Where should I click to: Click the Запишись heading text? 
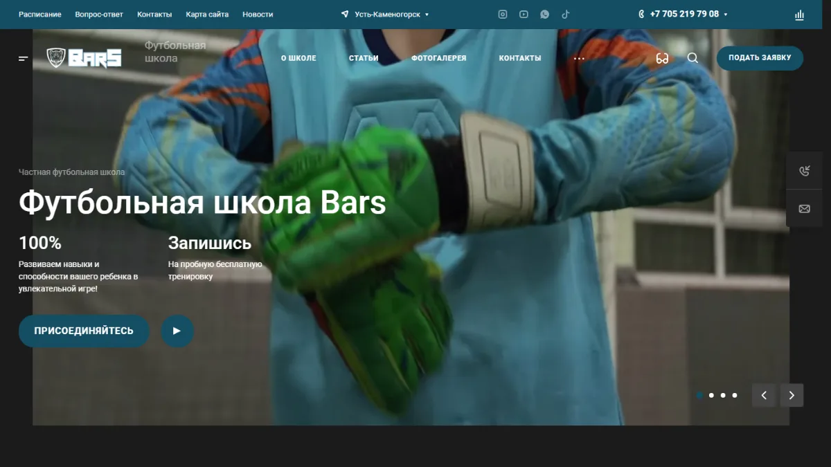coord(210,243)
